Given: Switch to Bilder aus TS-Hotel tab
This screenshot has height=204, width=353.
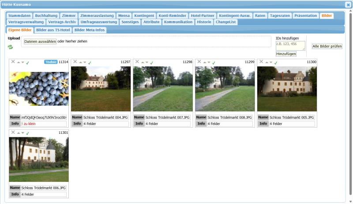Looking at the screenshot, I should (x=53, y=30).
